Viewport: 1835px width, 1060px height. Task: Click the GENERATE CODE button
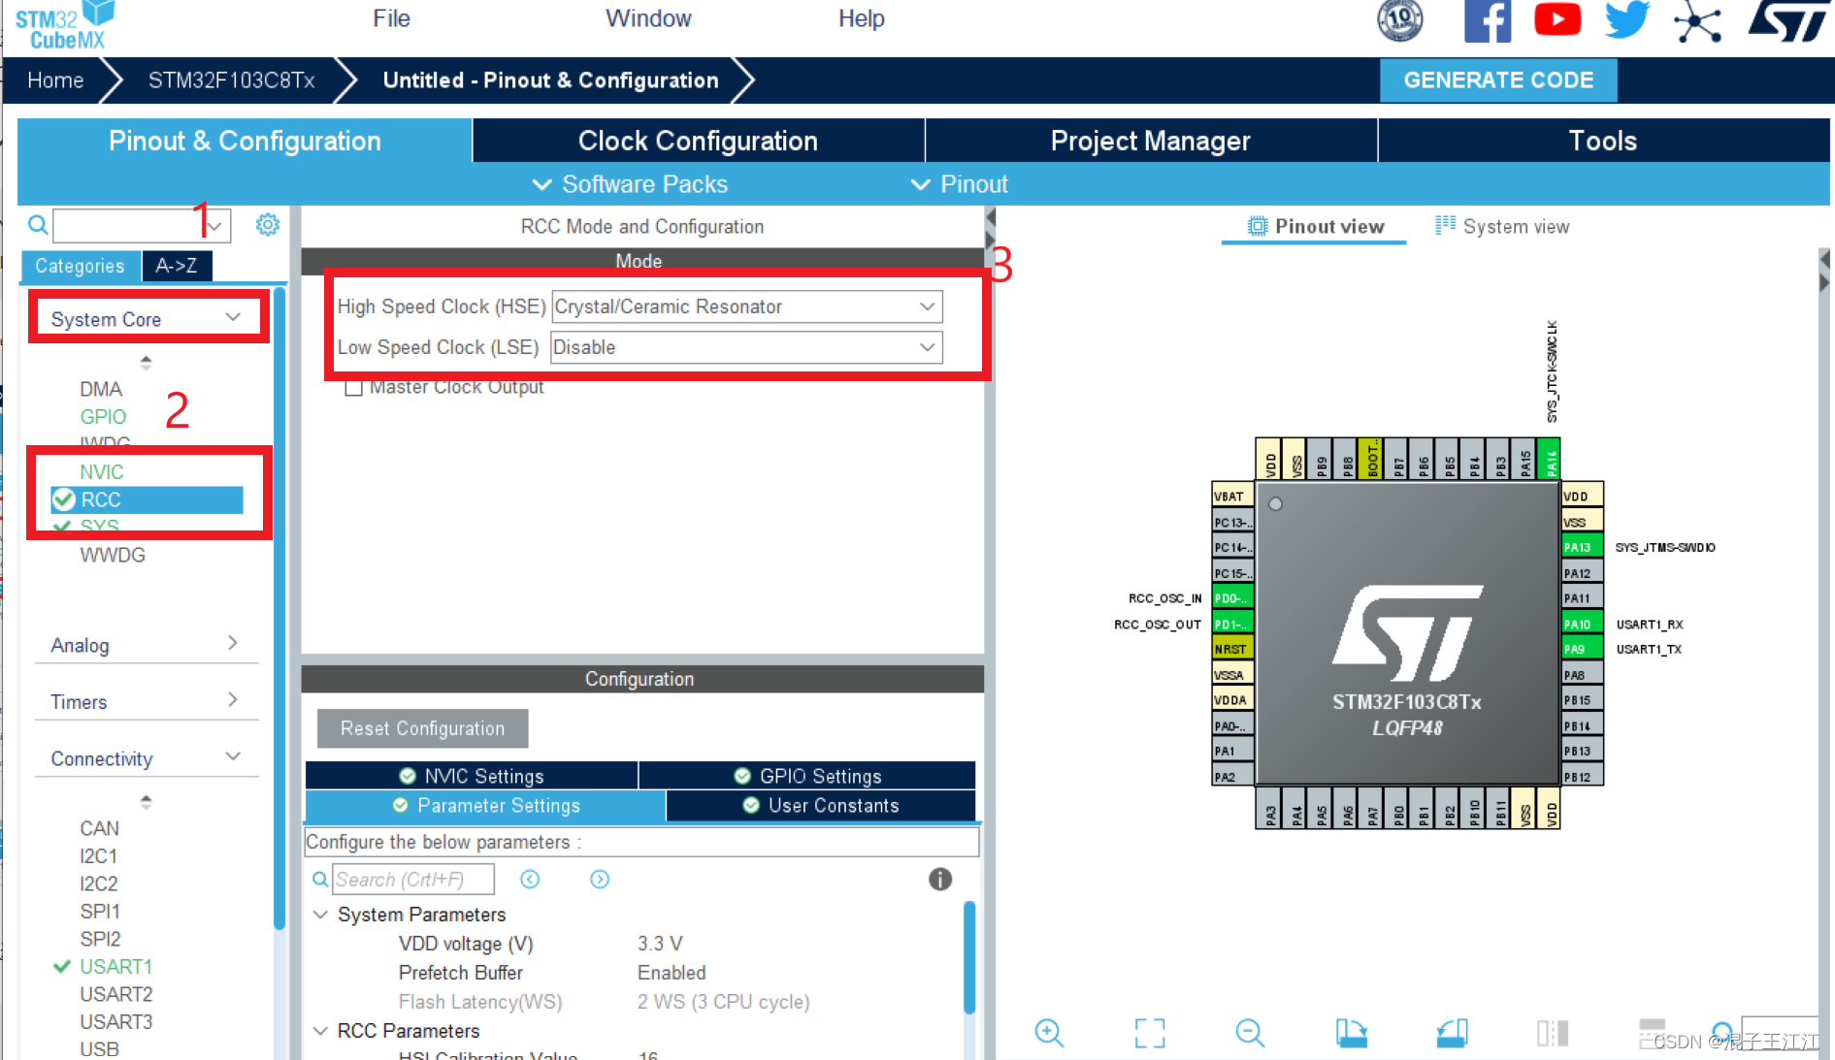pos(1498,80)
